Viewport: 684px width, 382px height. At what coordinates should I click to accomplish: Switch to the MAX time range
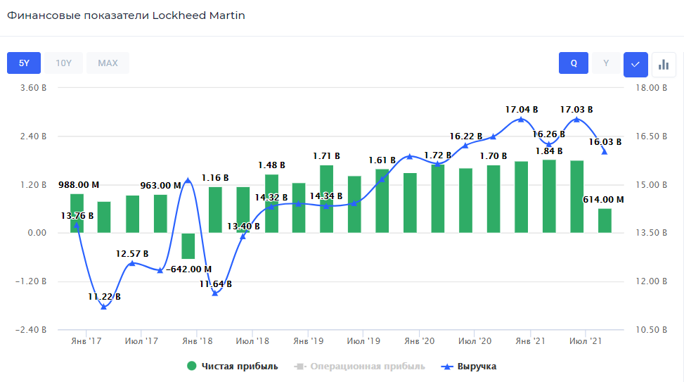pos(108,63)
